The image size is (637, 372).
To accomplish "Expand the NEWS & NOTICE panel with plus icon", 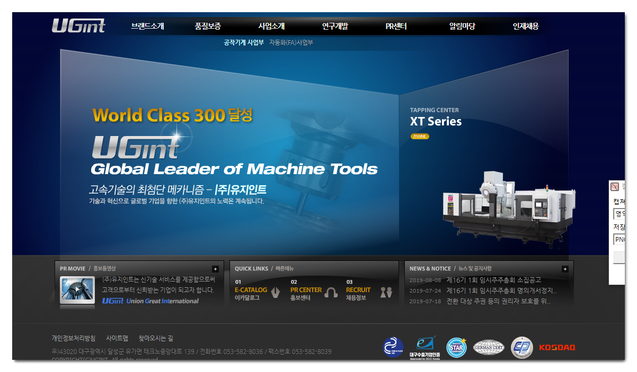I will click(565, 269).
